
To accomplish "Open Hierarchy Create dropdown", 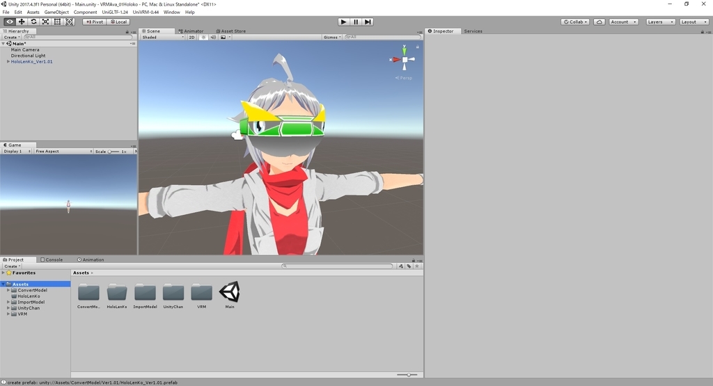I will click(x=12, y=38).
